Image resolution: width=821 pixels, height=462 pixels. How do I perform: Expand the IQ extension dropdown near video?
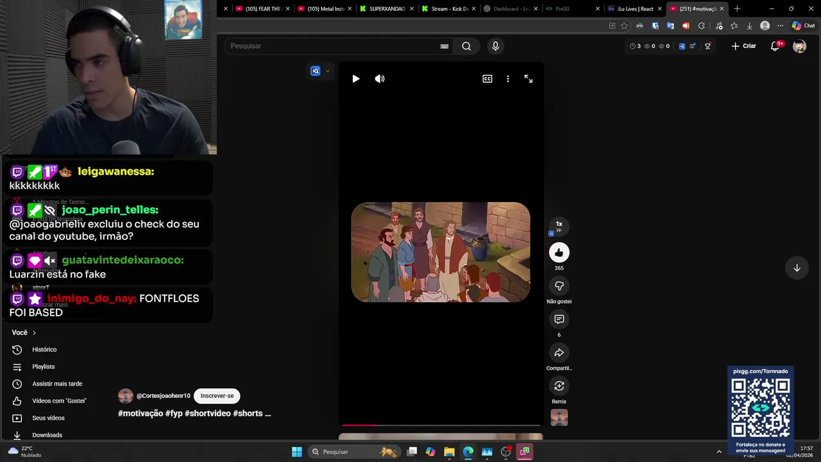(x=327, y=71)
